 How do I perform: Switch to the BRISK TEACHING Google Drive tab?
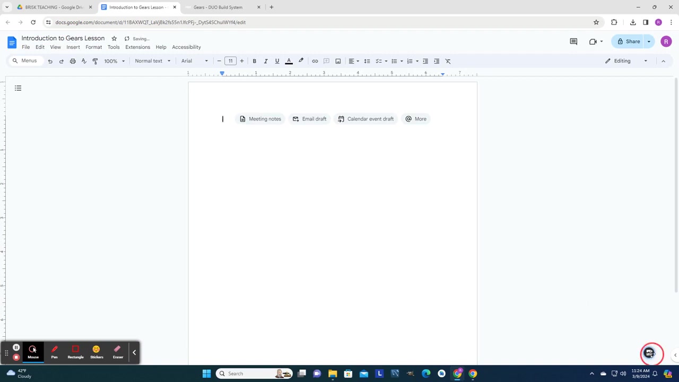[53, 7]
